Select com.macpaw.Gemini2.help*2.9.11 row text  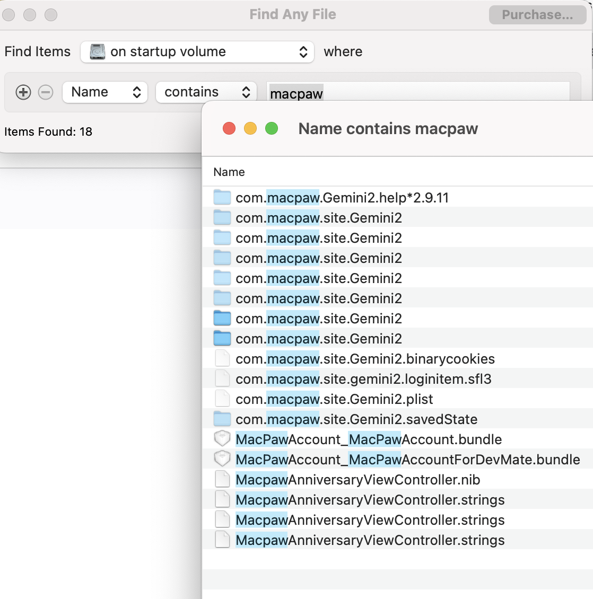[x=342, y=198]
